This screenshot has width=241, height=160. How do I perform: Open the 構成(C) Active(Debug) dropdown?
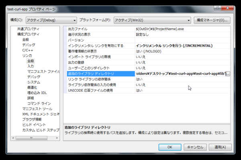pos(51,20)
